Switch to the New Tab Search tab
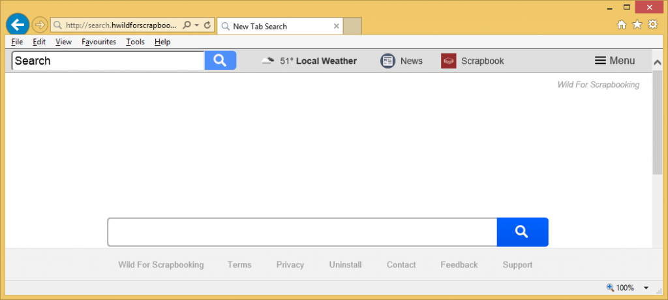 pos(281,26)
